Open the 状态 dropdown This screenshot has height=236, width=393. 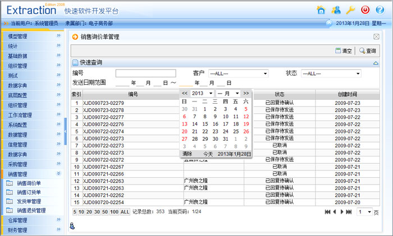[x=331, y=73]
